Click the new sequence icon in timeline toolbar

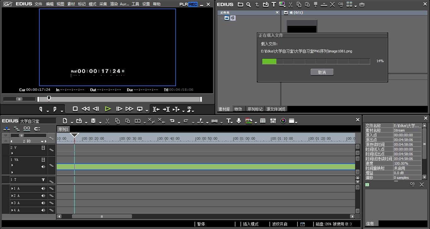tap(65, 121)
